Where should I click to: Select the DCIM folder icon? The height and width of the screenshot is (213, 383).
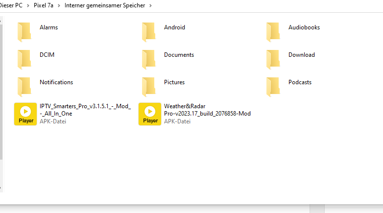point(24,59)
